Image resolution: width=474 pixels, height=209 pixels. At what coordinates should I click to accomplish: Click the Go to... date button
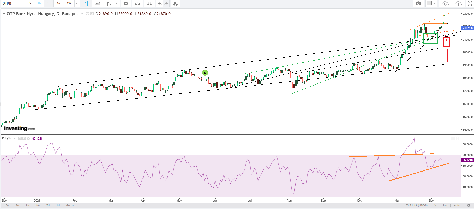point(71,205)
